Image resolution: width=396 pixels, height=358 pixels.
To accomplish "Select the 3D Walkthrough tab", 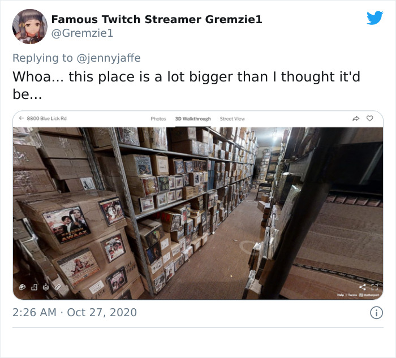I will pyautogui.click(x=193, y=119).
